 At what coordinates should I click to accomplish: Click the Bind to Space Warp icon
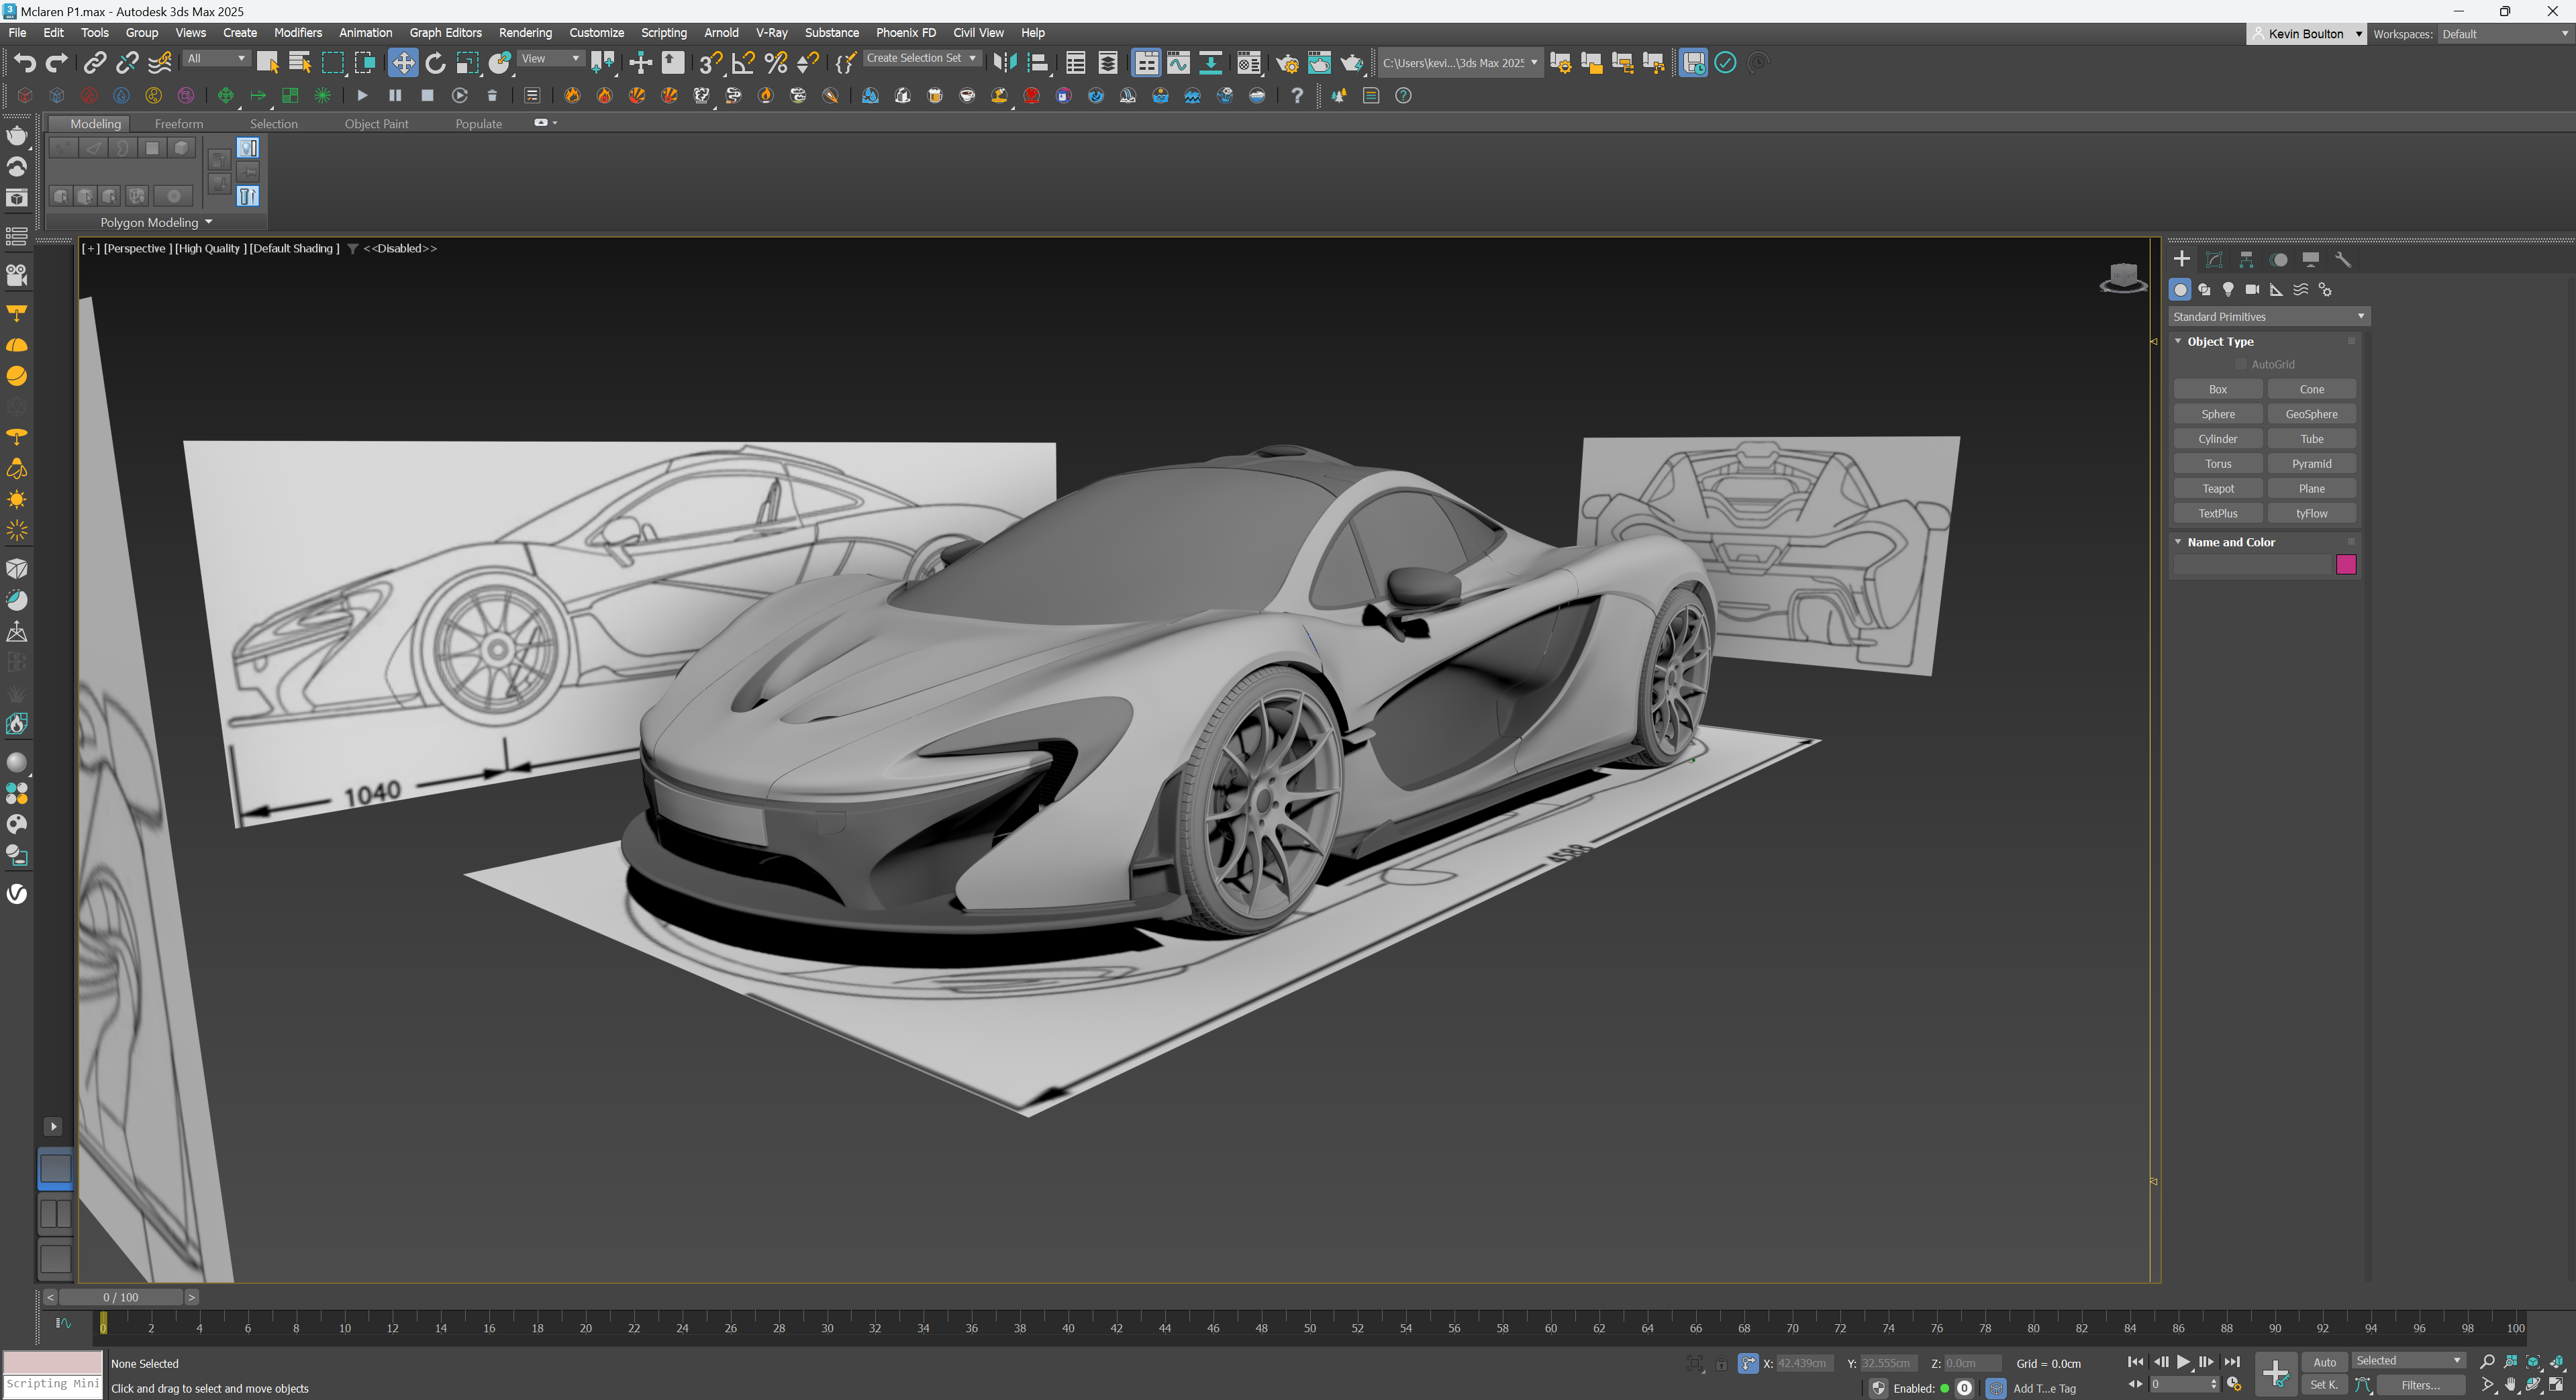click(x=160, y=63)
